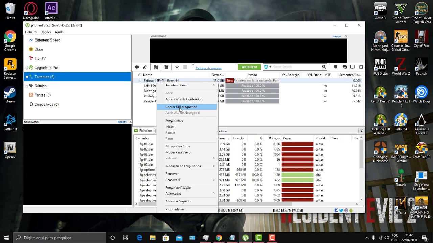The width and height of the screenshot is (433, 243).
Task: Open Microsoft Edge from taskbar
Action: tap(139, 238)
